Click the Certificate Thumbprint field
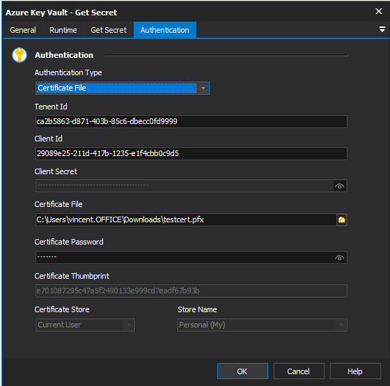Image resolution: width=390 pixels, height=386 pixels. click(192, 291)
